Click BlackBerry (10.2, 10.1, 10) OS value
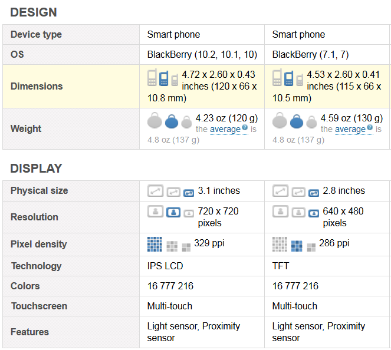 point(202,55)
